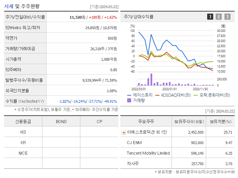
Task: Click the 2,452,500 shares value
Action: pos(196,132)
